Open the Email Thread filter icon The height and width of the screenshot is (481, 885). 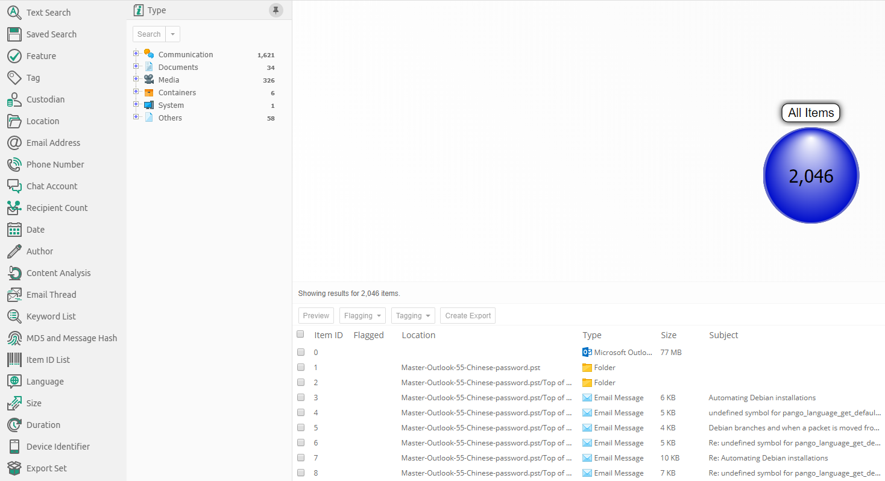coord(14,295)
